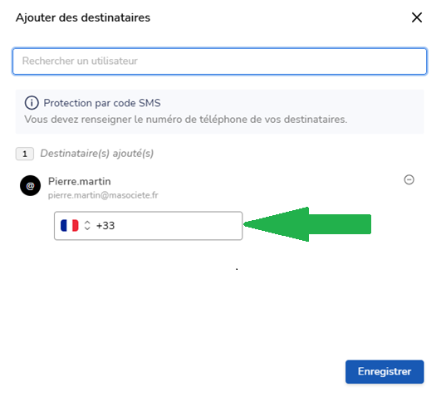Click the +33 dialing code text
441x397 pixels.
pos(105,226)
